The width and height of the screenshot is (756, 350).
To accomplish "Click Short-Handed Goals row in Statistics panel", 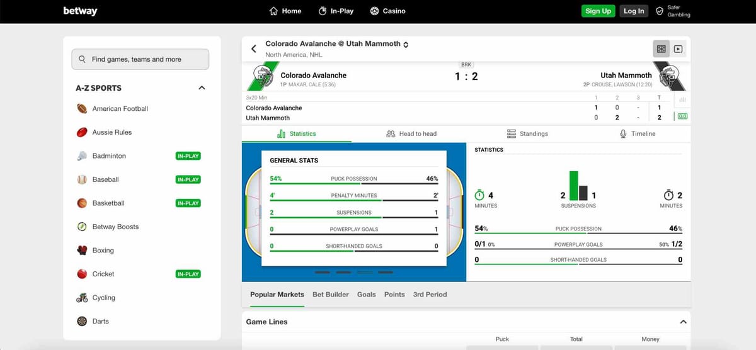I will pos(578,259).
